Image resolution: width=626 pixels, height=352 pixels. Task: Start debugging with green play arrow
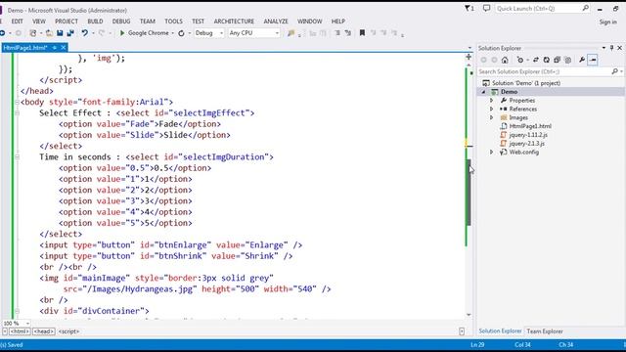coord(122,33)
